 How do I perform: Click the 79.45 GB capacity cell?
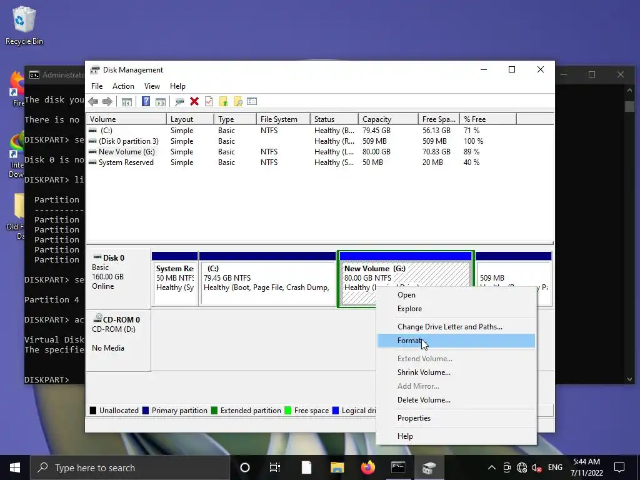pyautogui.click(x=376, y=131)
